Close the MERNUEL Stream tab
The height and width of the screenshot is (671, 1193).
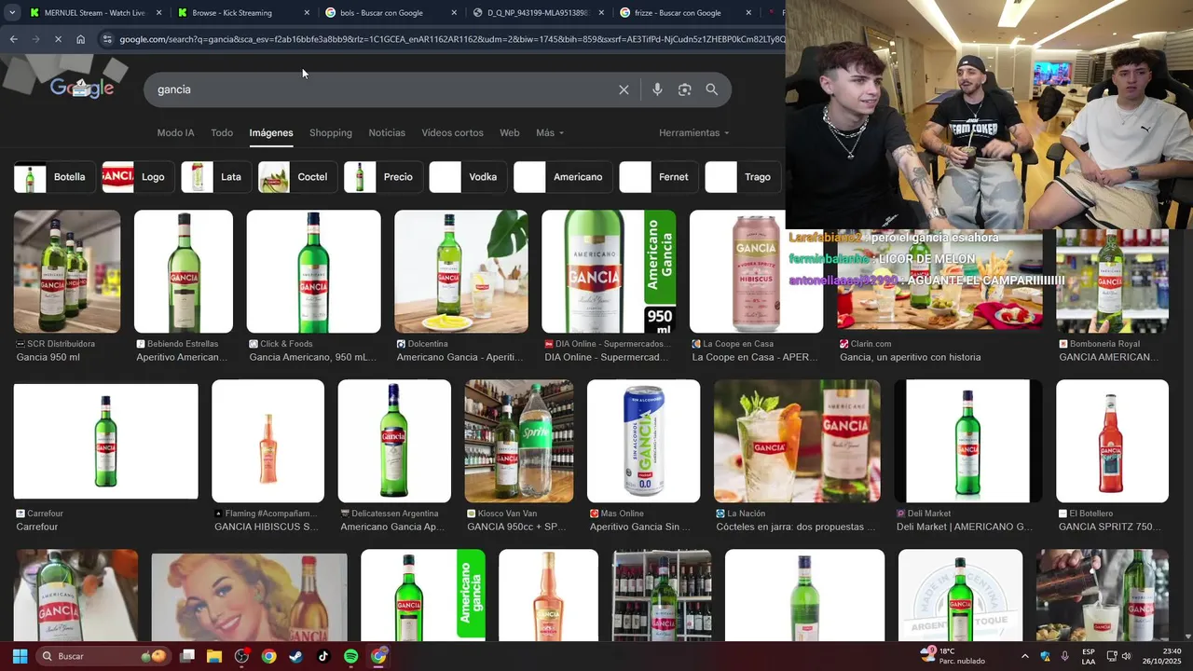point(158,13)
